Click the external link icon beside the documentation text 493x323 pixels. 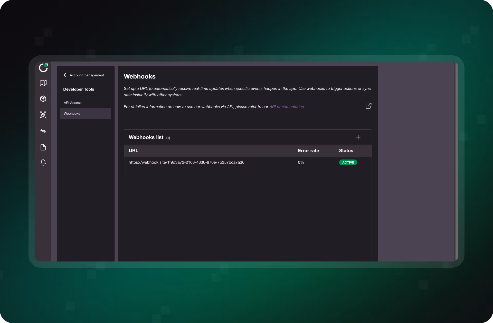pyautogui.click(x=368, y=106)
